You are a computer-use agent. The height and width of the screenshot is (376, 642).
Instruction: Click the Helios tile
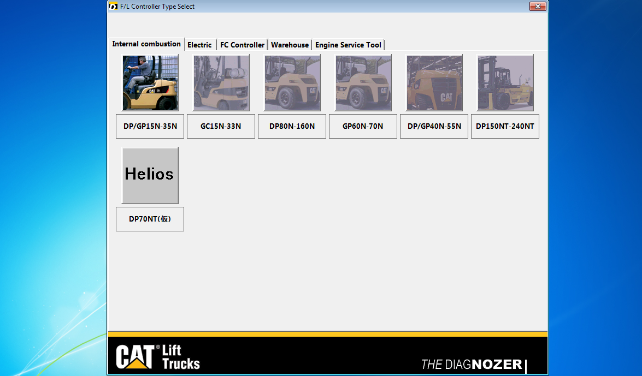(x=150, y=176)
